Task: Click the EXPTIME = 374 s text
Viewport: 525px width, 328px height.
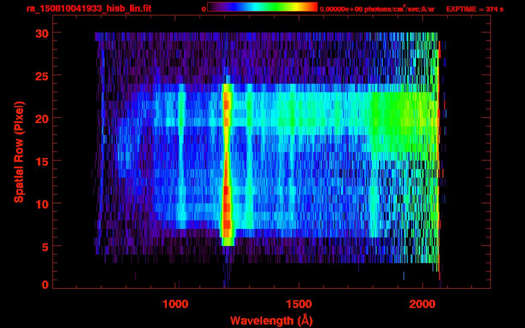Action: tap(475, 9)
